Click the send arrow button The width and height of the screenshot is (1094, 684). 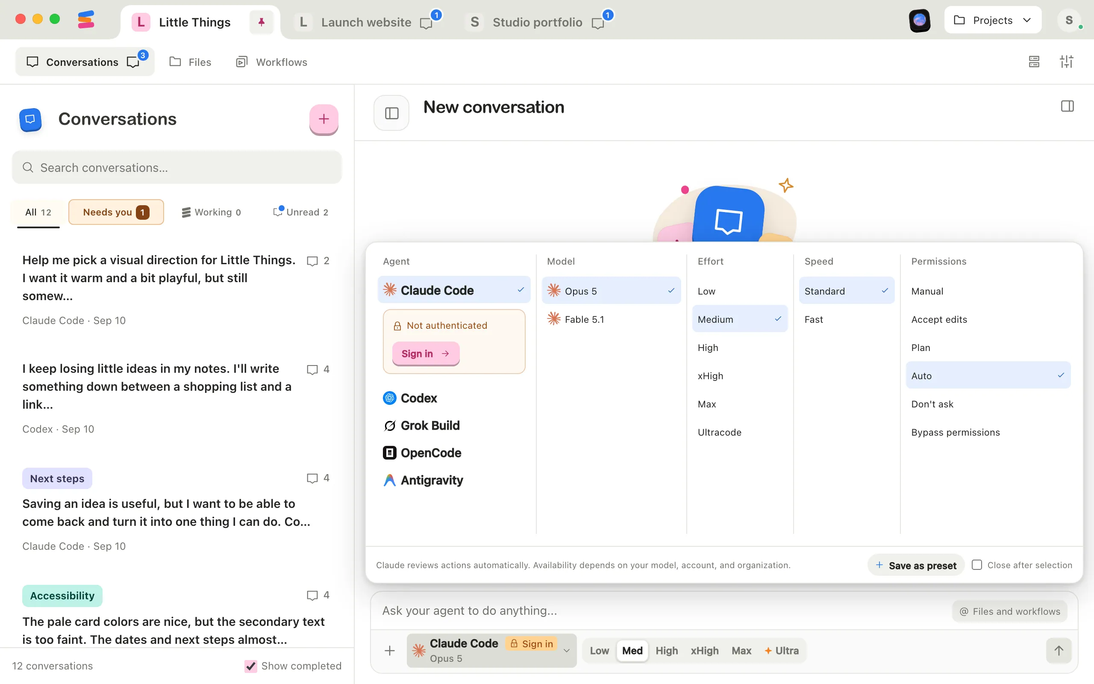(x=1059, y=651)
